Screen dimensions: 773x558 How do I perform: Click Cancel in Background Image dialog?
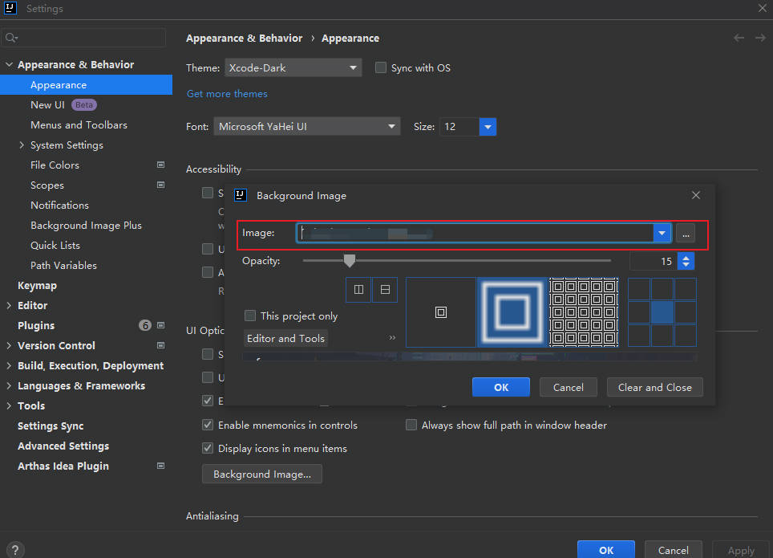point(568,387)
